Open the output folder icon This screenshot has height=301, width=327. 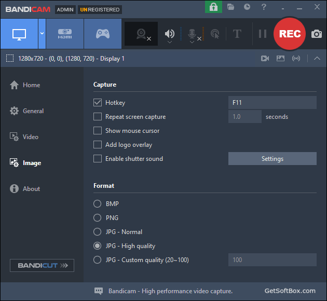pos(230,7)
